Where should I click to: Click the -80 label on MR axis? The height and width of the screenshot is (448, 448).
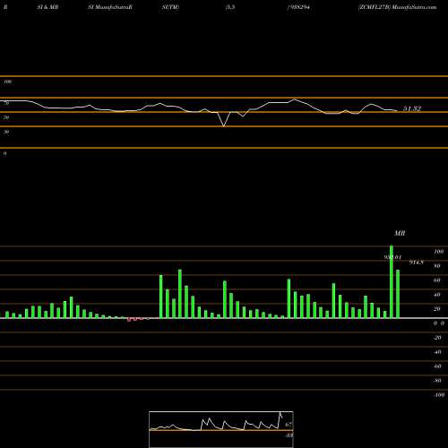pyautogui.click(x=437, y=381)
